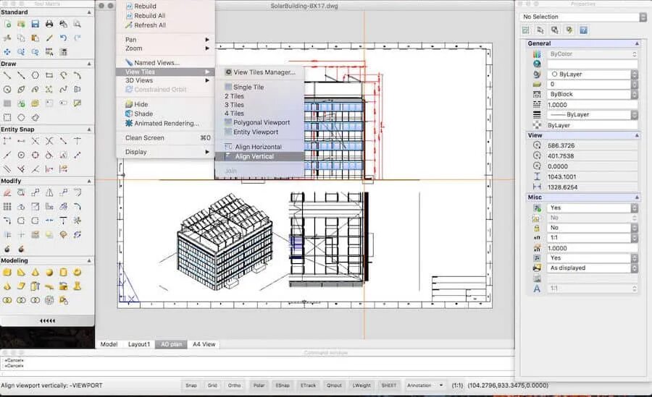Select the Cone tool in Modeling
The height and width of the screenshot is (397, 652).
(35, 273)
